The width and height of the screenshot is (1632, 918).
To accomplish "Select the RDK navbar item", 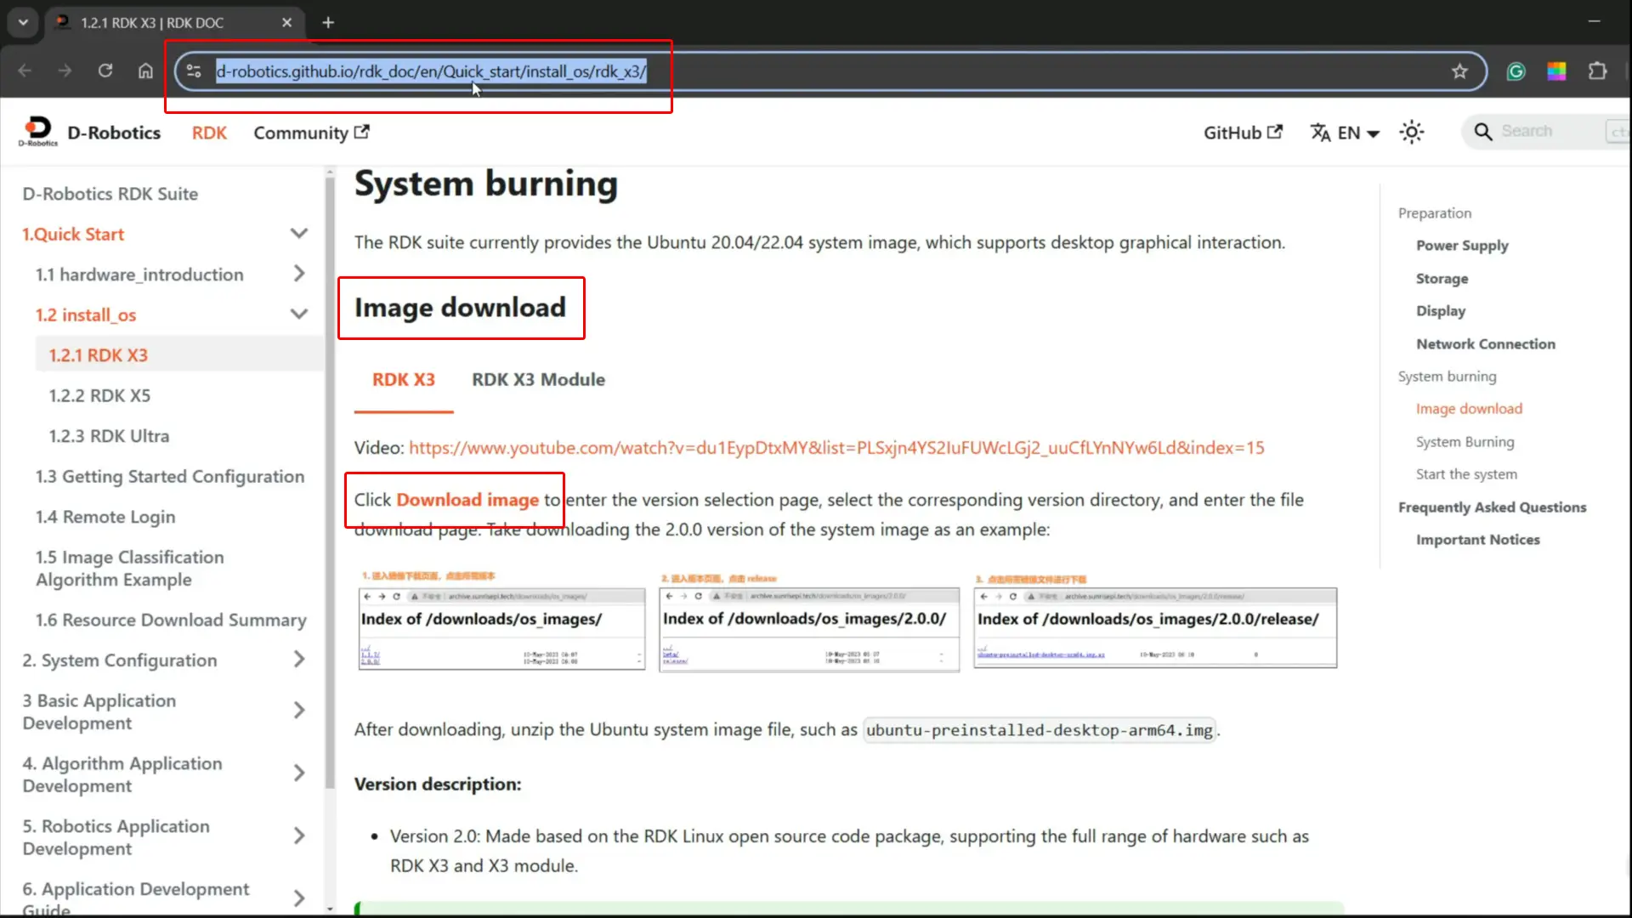I will point(209,133).
